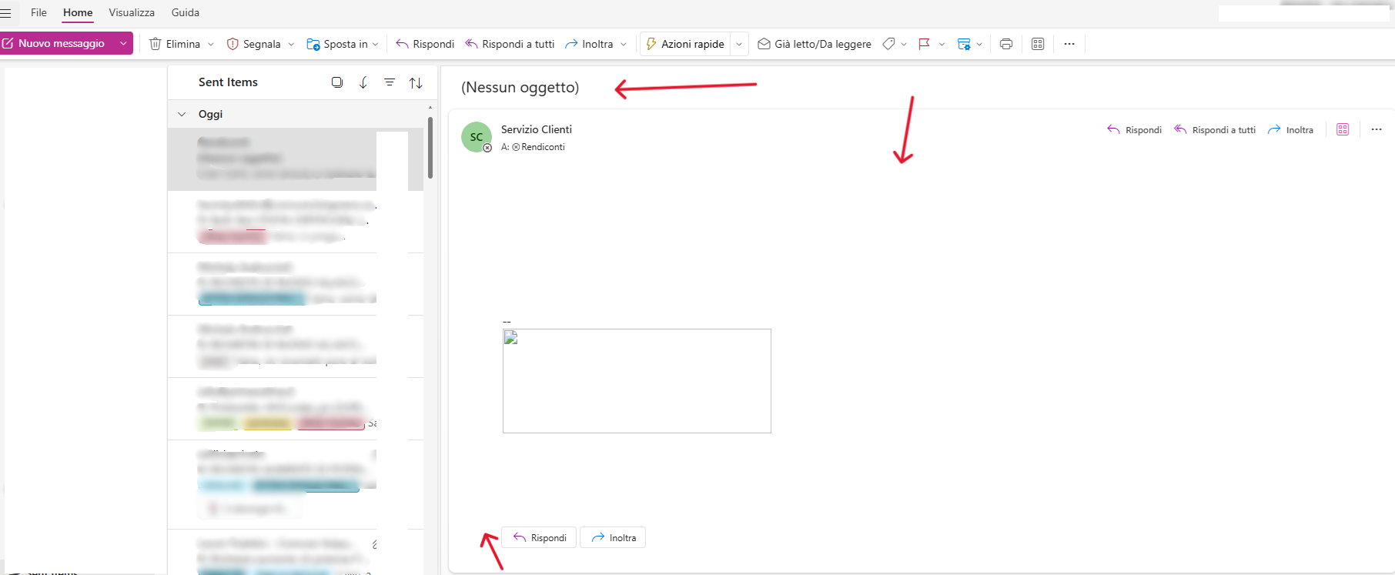Click the Servizio Clienti sender name

pyautogui.click(x=537, y=129)
